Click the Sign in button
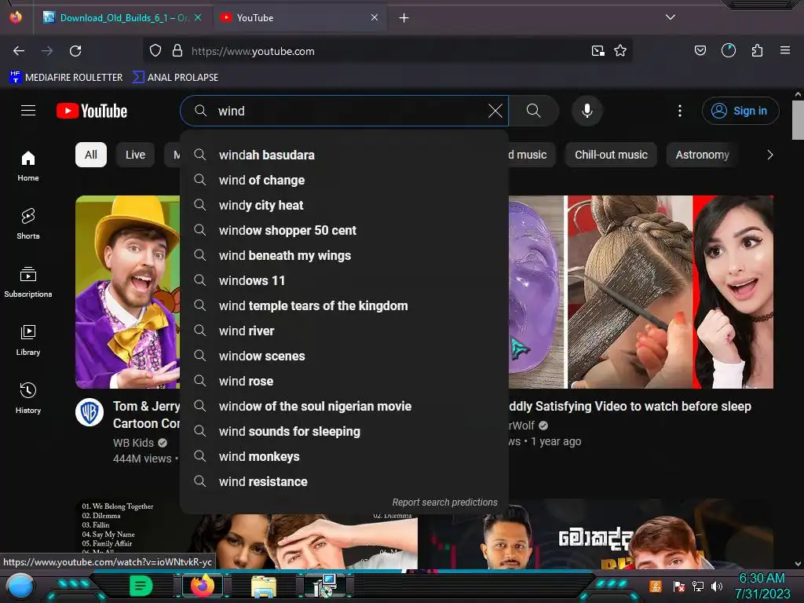Screen dimensions: 804x603 (x=740, y=111)
